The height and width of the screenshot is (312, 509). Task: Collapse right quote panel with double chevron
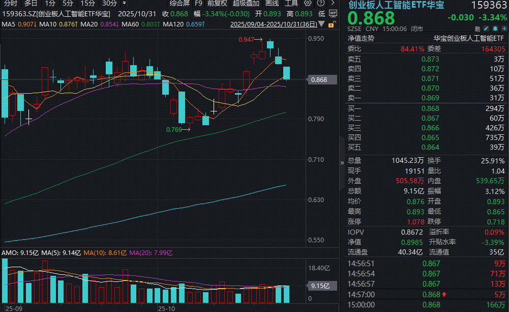342,163
